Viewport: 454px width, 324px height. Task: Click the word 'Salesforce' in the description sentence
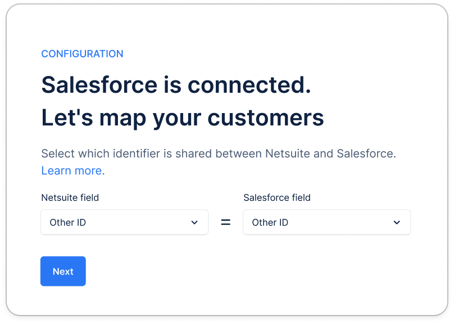tap(366, 154)
